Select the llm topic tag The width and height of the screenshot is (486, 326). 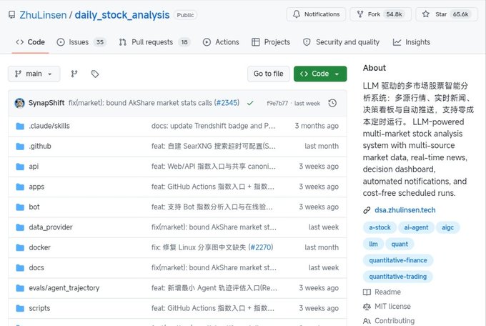373,244
